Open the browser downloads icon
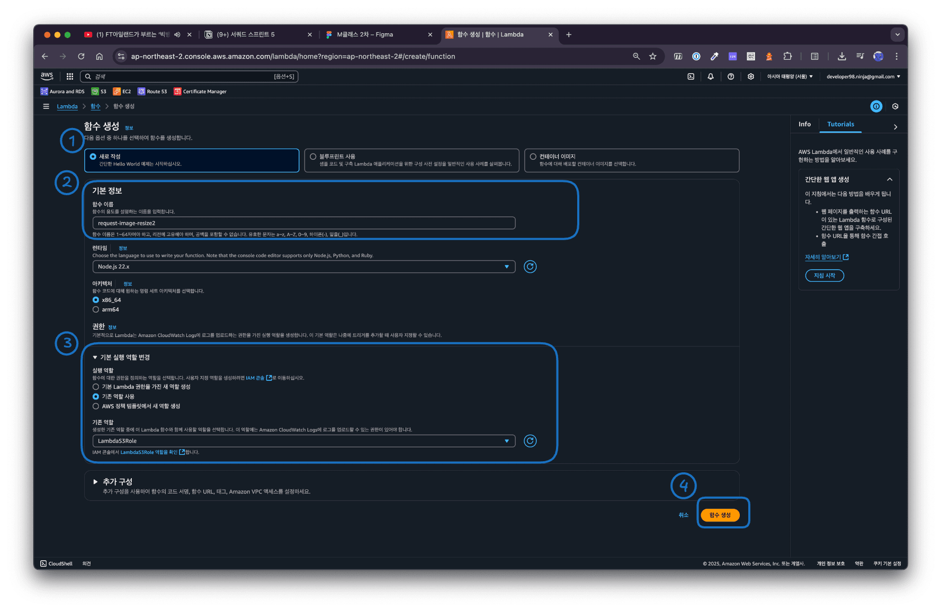Screen dimensions: 941x612 [842, 56]
